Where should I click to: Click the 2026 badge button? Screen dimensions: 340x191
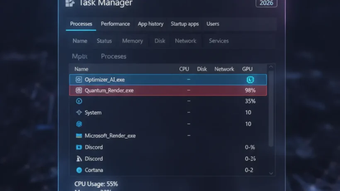pos(266,3)
